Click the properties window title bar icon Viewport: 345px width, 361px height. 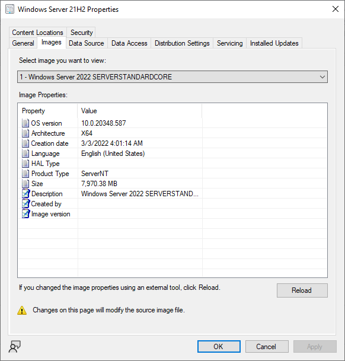(10, 9)
